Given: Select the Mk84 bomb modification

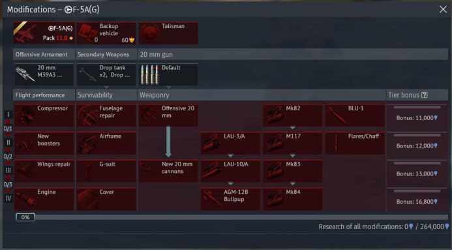Looking at the screenshot, I should (293, 199).
